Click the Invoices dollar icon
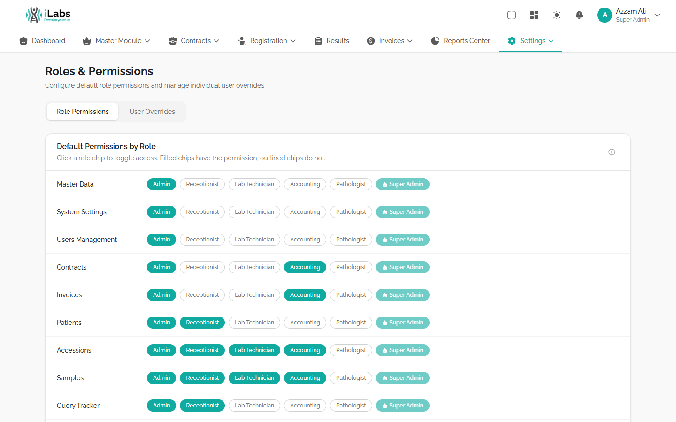 point(371,41)
